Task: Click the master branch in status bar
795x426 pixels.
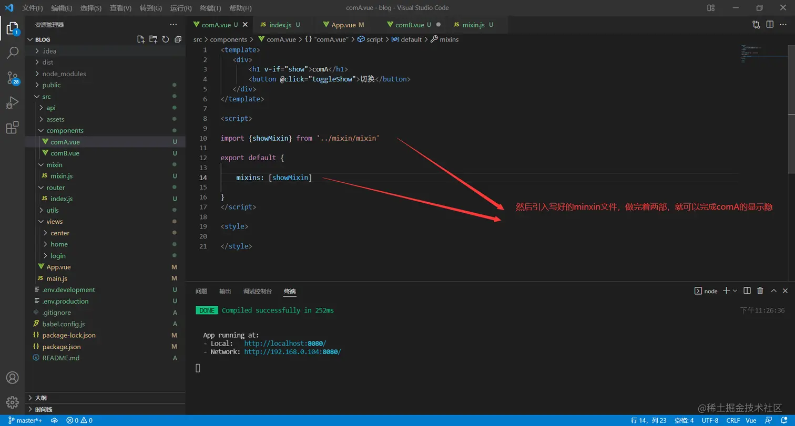Action: [25, 420]
